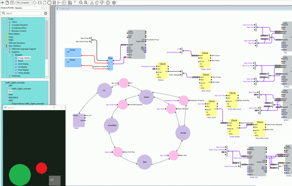
Task: Open the My Computer target dropdown
Action: tap(24, 3)
